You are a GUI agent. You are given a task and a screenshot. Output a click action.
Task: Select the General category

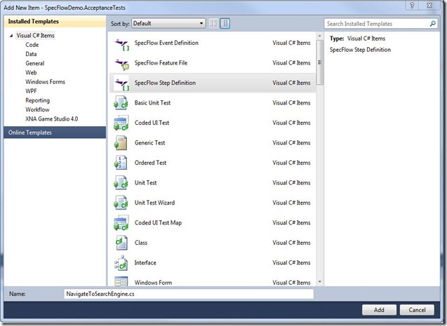pos(35,63)
